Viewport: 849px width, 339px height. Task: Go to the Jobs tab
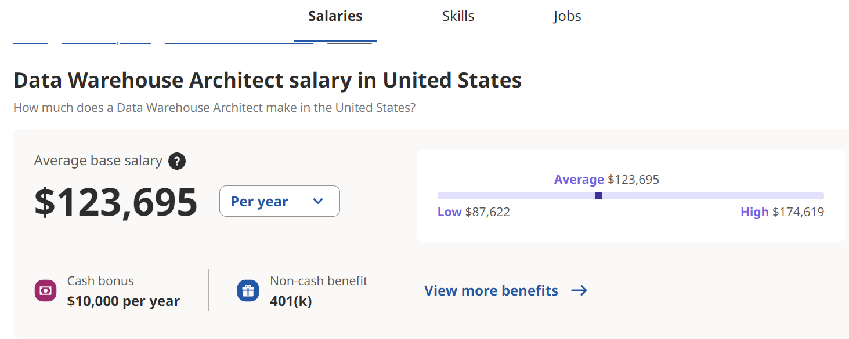click(567, 16)
